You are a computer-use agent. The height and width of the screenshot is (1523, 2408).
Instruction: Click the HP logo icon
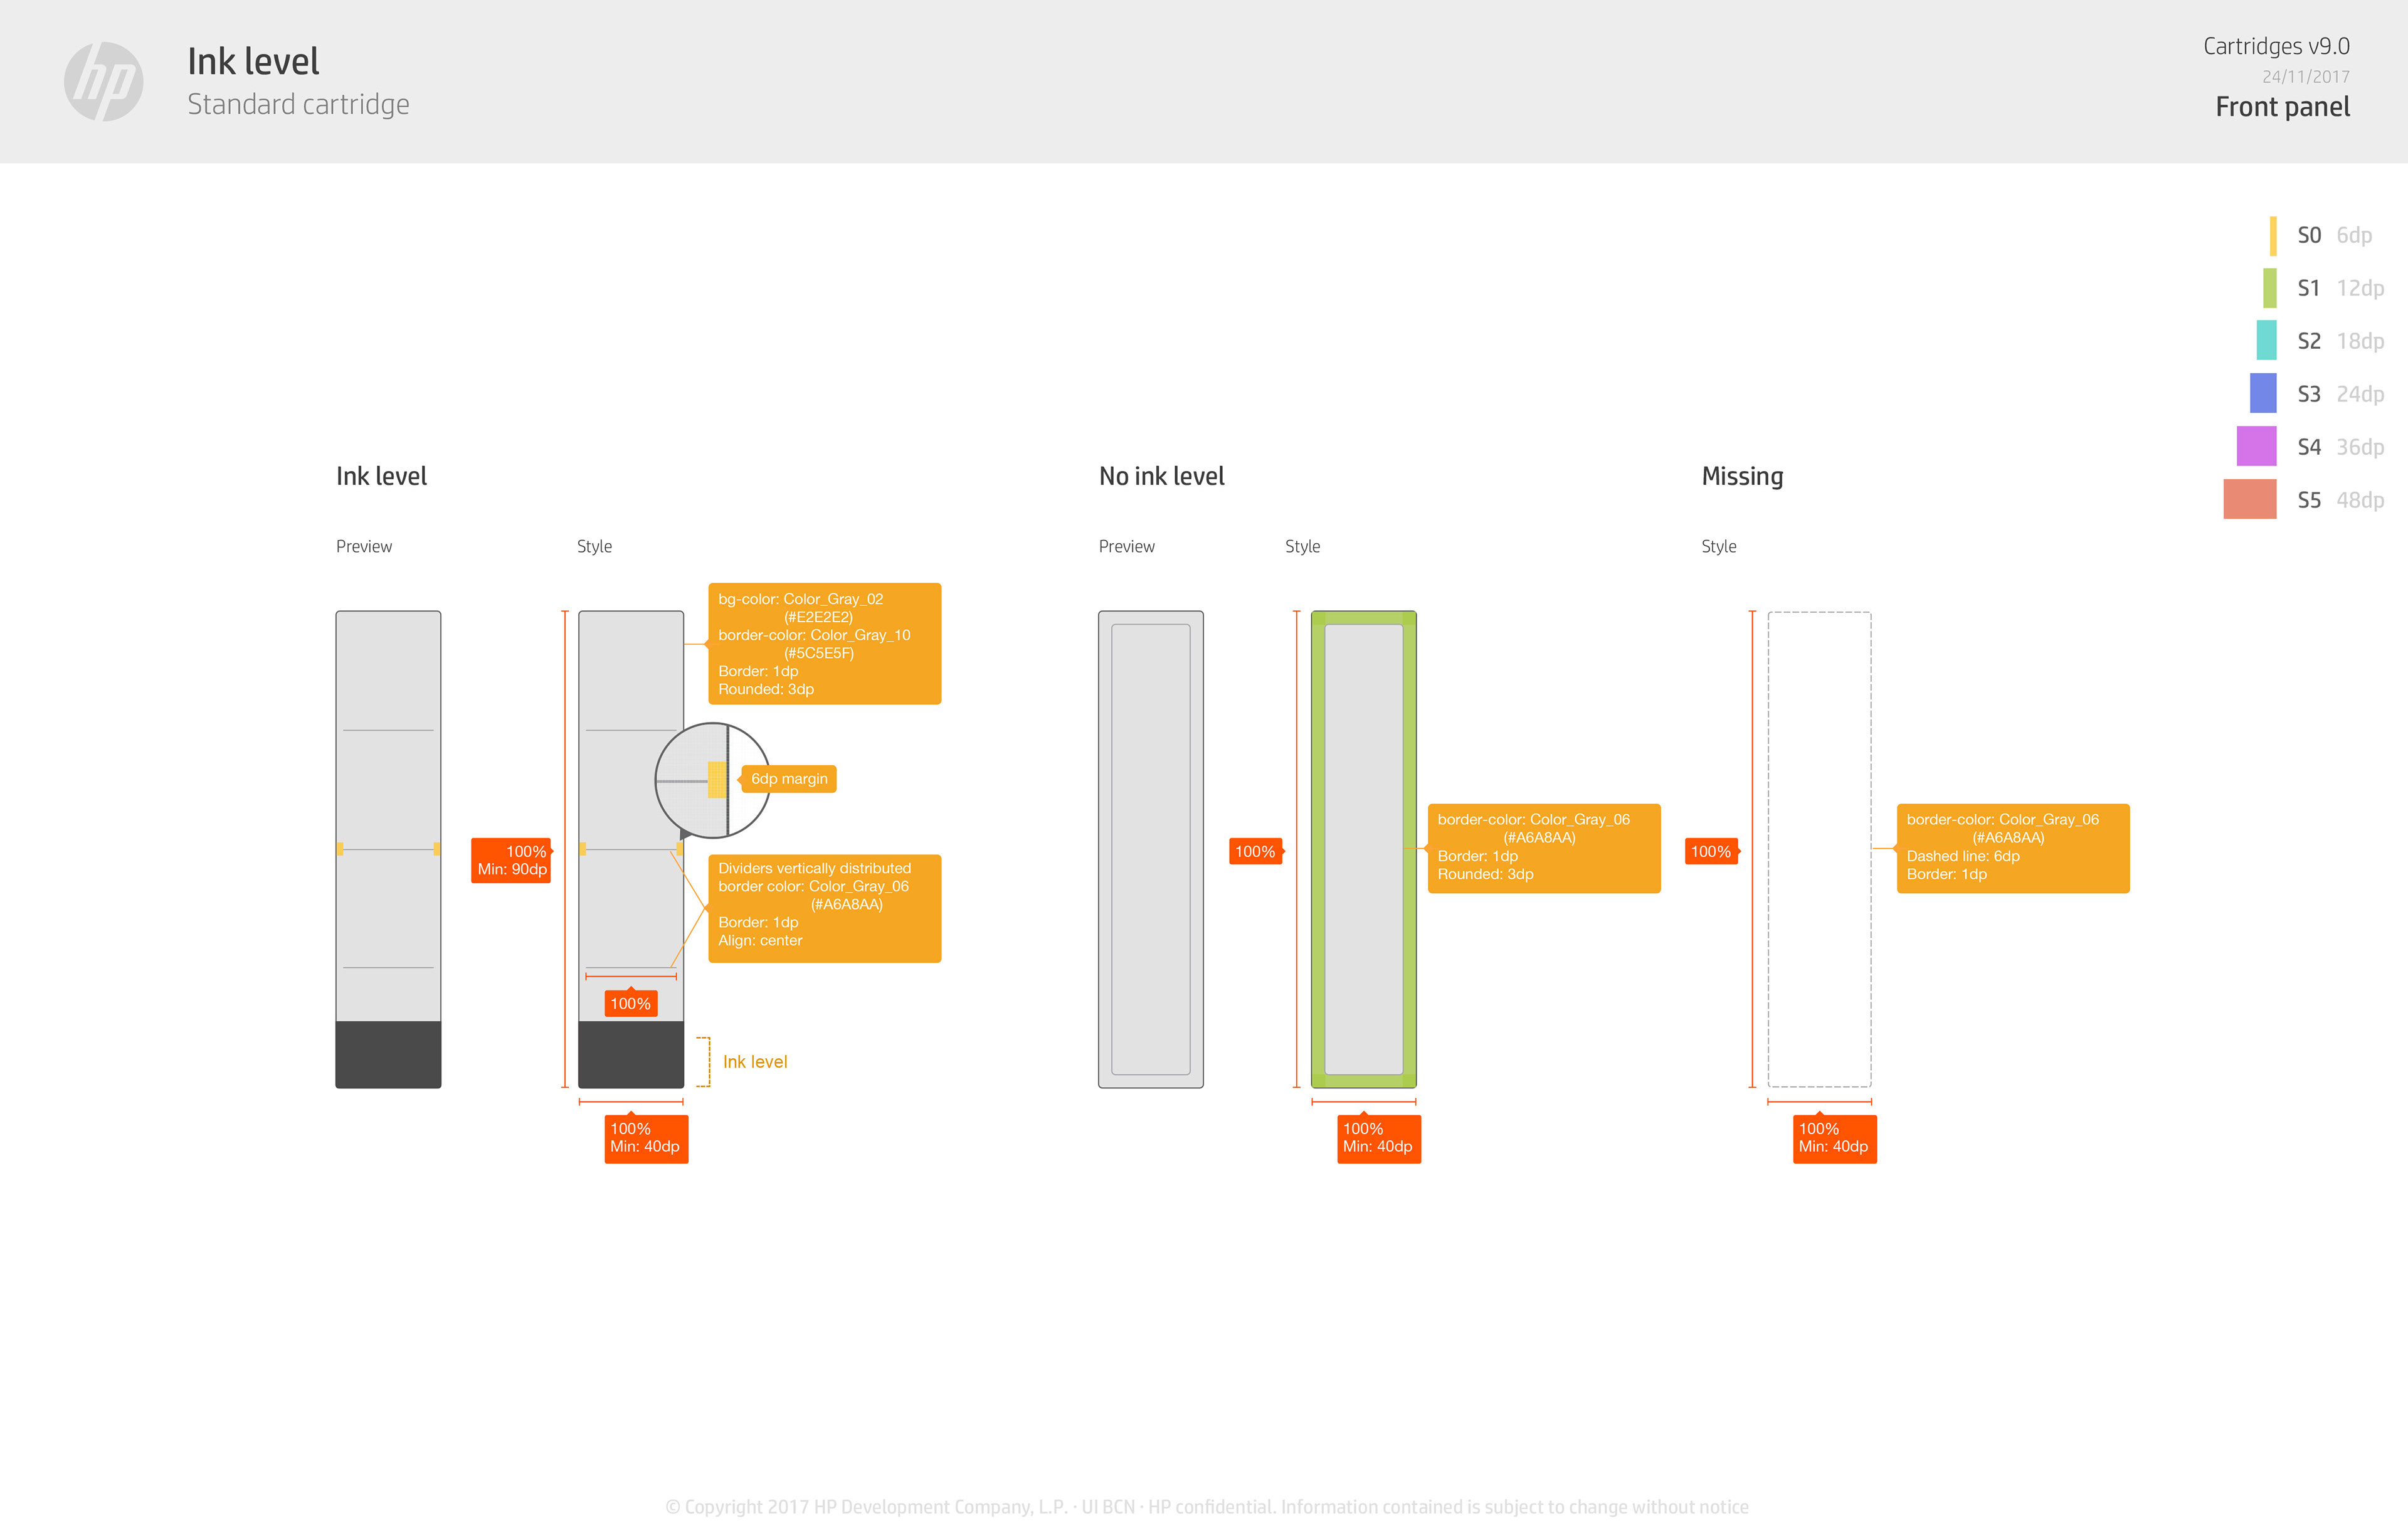[104, 82]
